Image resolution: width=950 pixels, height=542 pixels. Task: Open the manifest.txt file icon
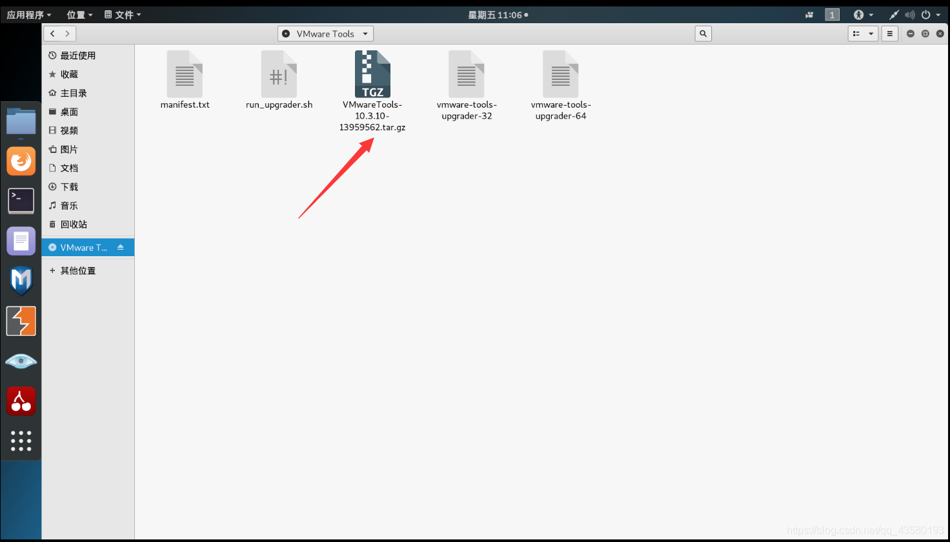coord(185,74)
